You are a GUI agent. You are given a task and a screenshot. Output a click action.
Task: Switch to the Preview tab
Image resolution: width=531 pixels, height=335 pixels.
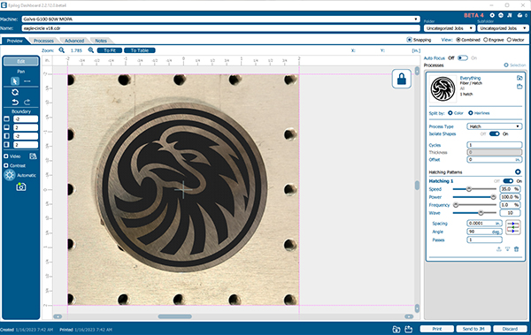14,41
